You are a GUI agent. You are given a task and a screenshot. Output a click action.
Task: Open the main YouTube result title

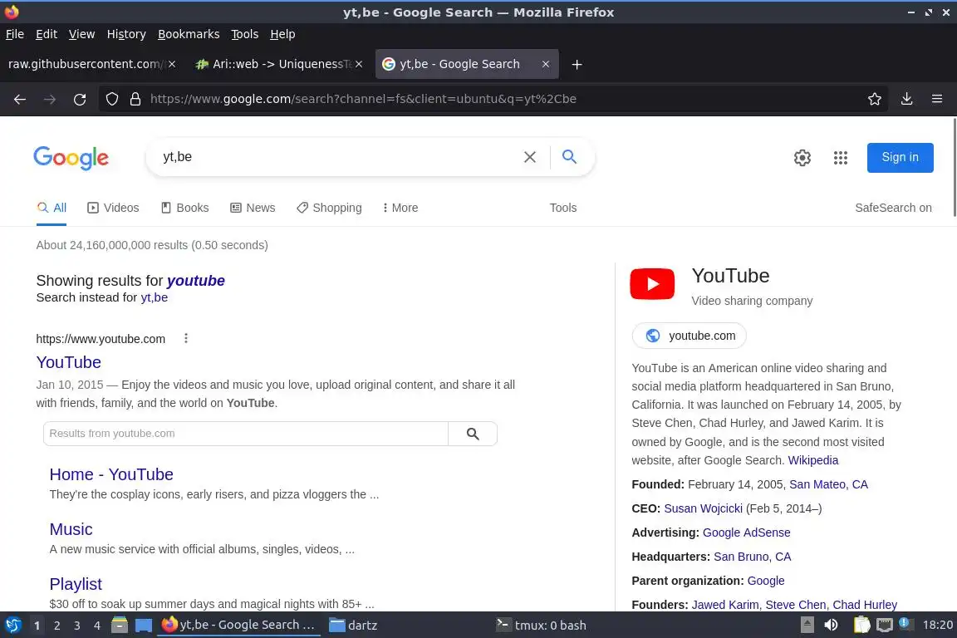pyautogui.click(x=68, y=362)
